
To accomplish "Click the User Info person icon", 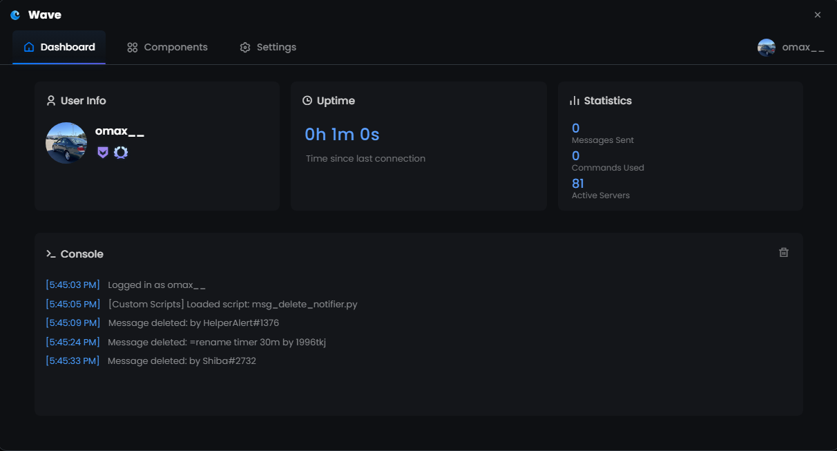I will coord(51,100).
